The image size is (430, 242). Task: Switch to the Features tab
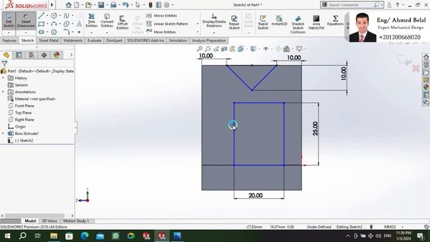coord(9,40)
